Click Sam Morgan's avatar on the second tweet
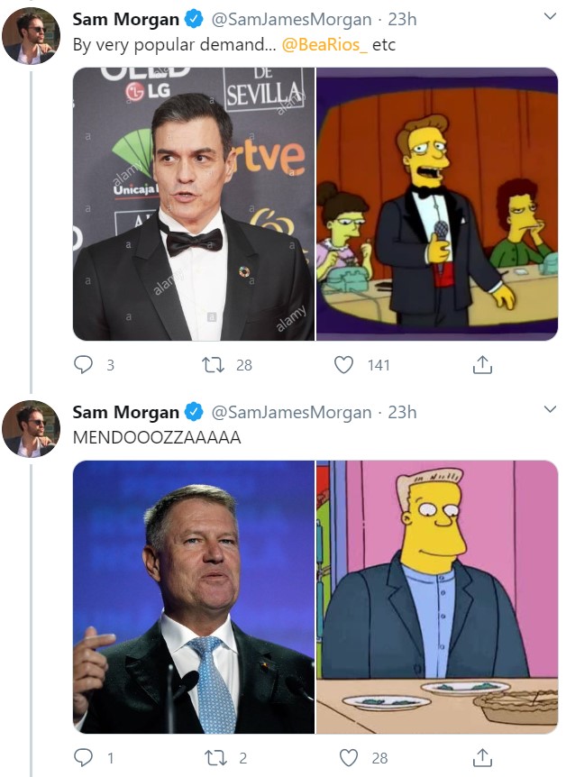The width and height of the screenshot is (566, 777). coord(31,429)
